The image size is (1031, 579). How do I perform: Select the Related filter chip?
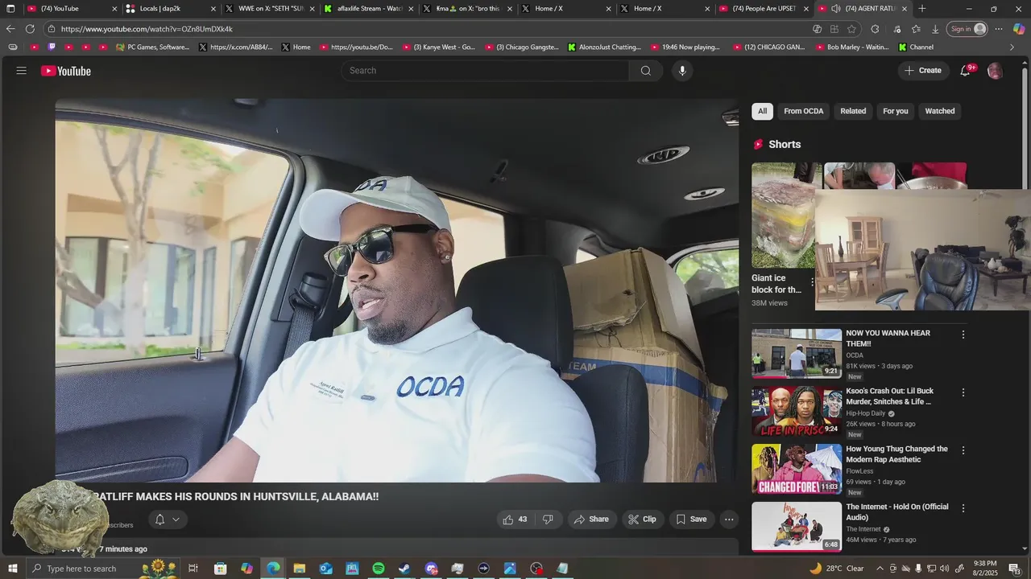click(853, 111)
